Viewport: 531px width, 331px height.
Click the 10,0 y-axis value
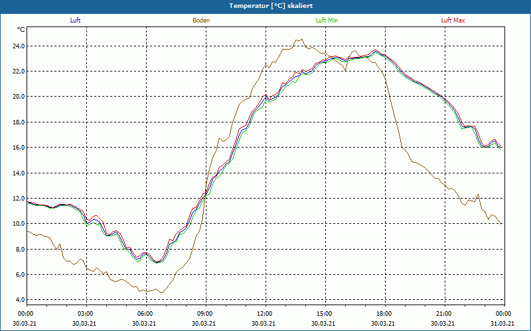19,224
